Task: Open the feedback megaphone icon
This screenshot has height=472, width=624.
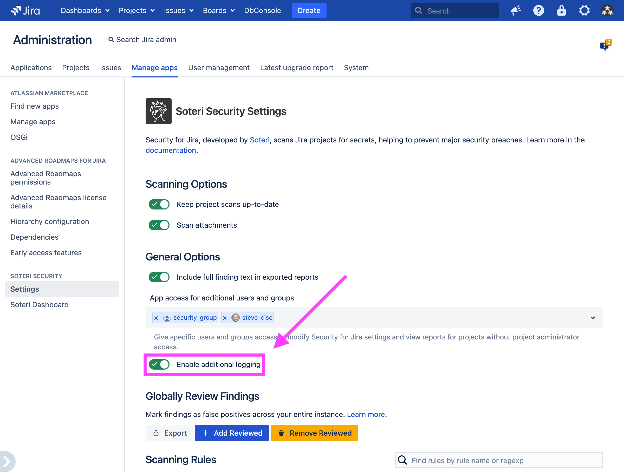Action: [x=516, y=10]
